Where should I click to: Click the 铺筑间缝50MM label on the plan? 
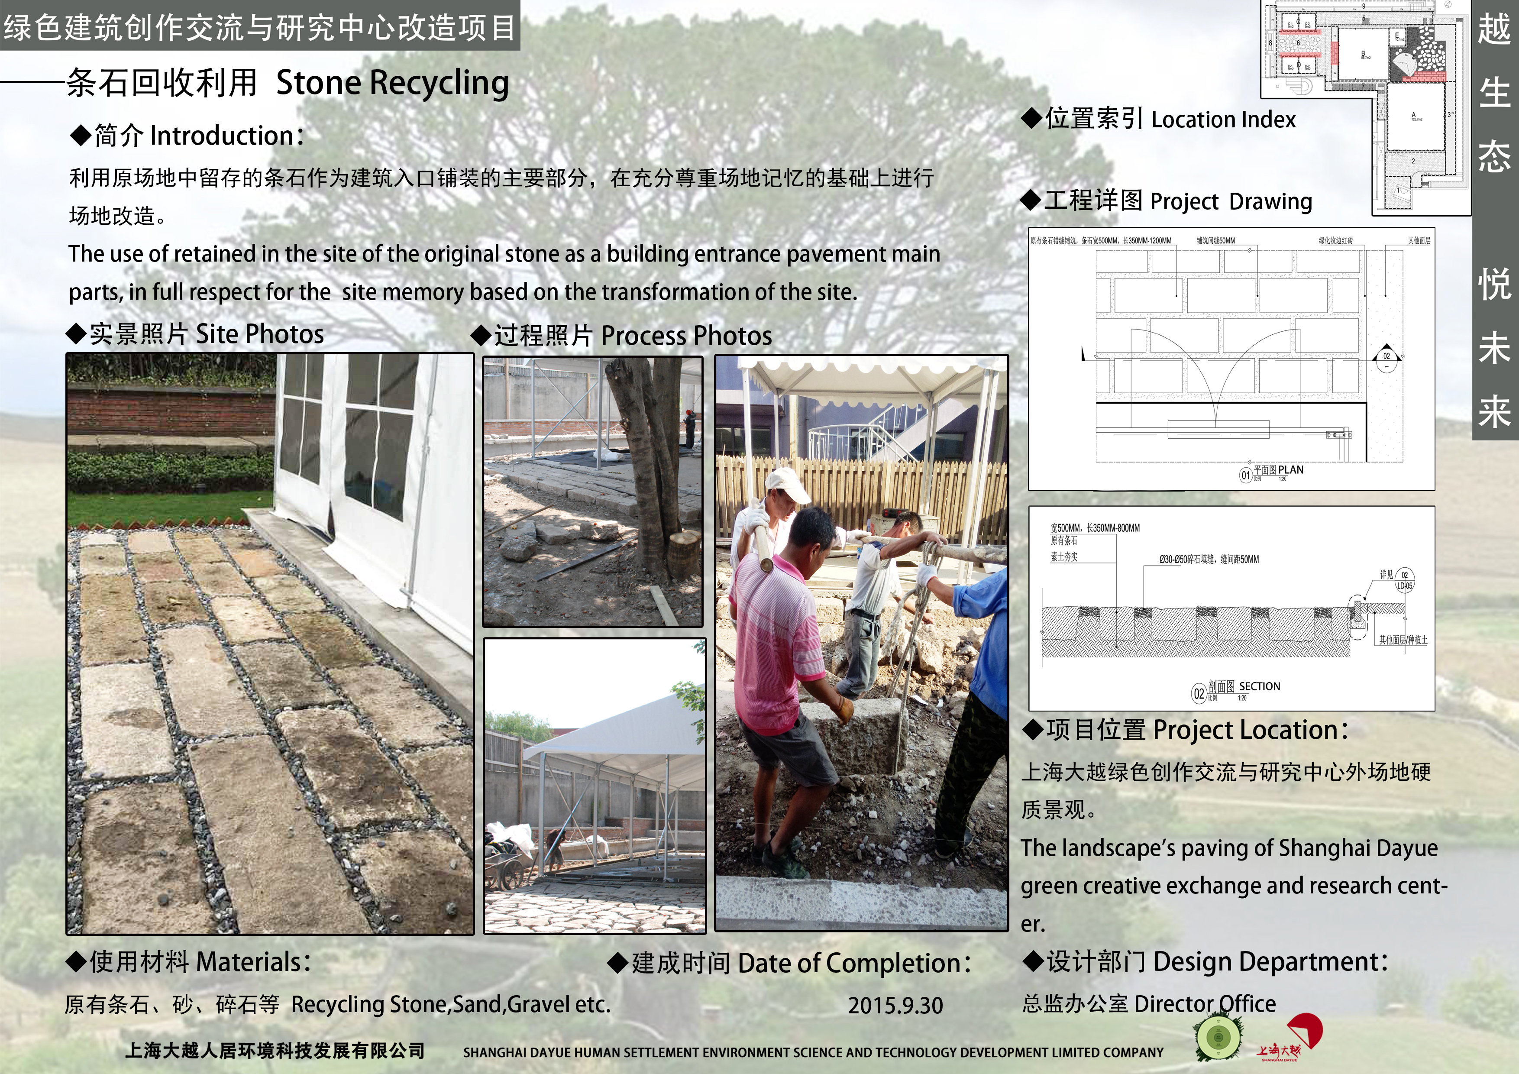point(1215,241)
